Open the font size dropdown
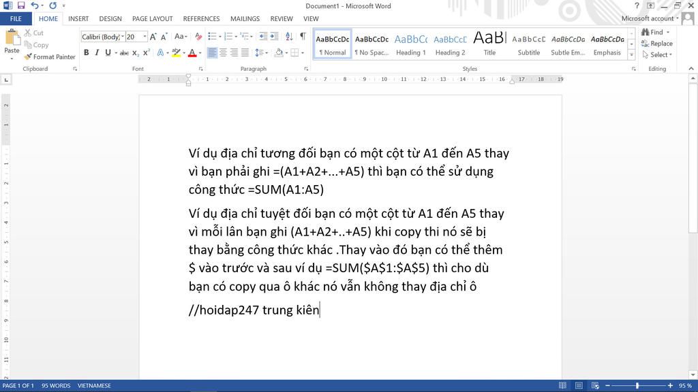 coord(145,37)
